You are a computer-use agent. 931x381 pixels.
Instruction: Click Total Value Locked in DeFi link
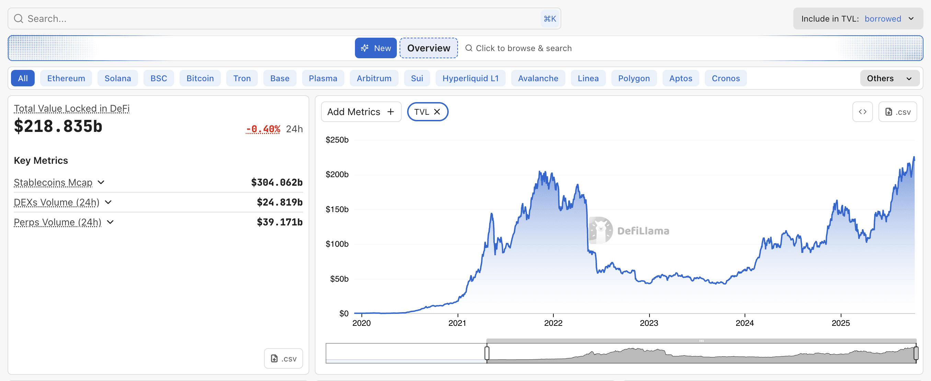71,108
